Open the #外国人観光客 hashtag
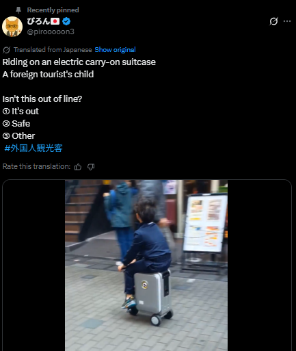This screenshot has width=296, height=351. pos(33,148)
